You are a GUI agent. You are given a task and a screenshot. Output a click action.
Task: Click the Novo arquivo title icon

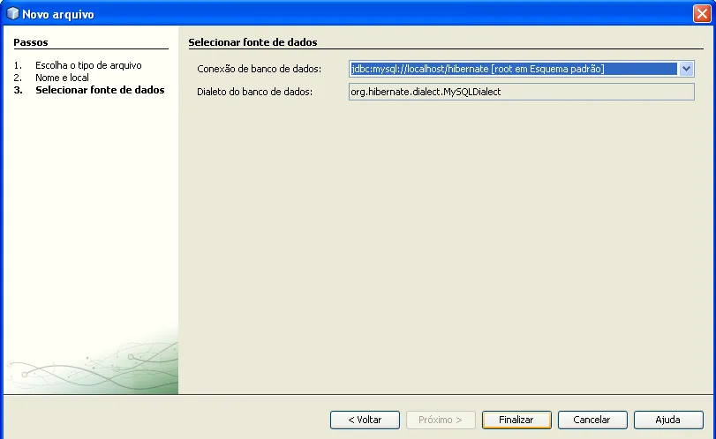pos(12,14)
